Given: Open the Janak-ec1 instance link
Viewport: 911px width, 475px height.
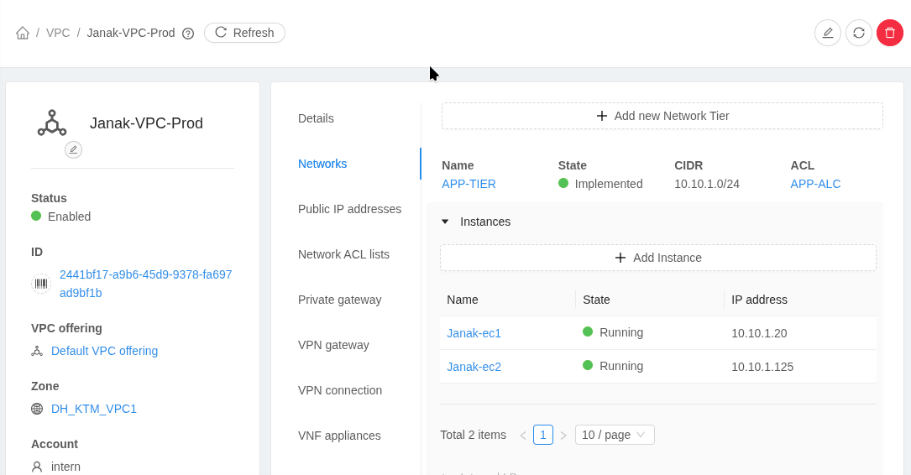Looking at the screenshot, I should tap(474, 333).
